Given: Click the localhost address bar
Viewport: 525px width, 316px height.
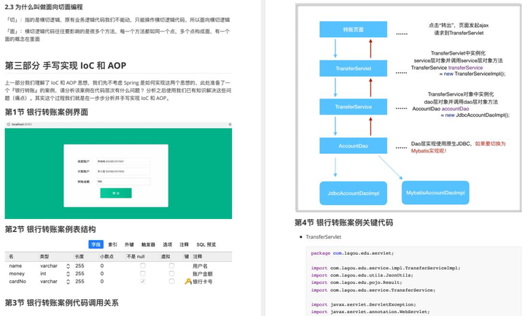Looking at the screenshot, I should click(x=118, y=124).
